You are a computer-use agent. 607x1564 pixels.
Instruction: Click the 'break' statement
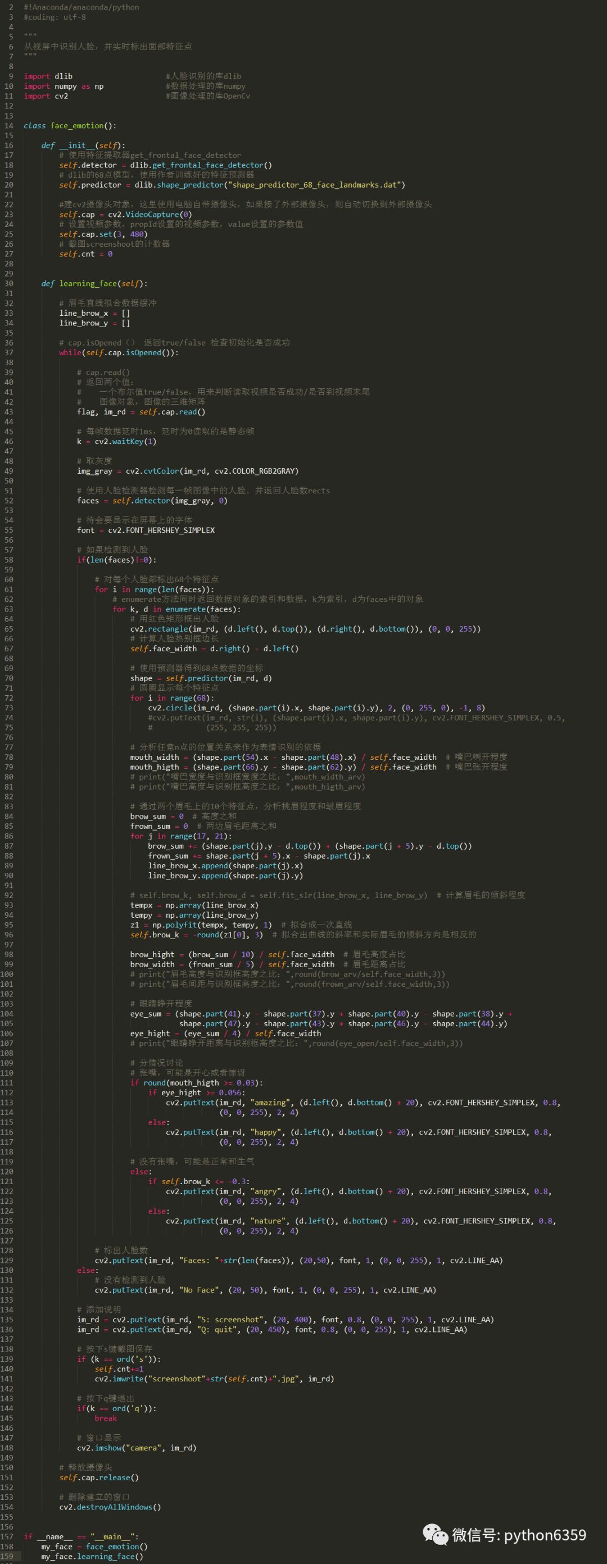(106, 1418)
